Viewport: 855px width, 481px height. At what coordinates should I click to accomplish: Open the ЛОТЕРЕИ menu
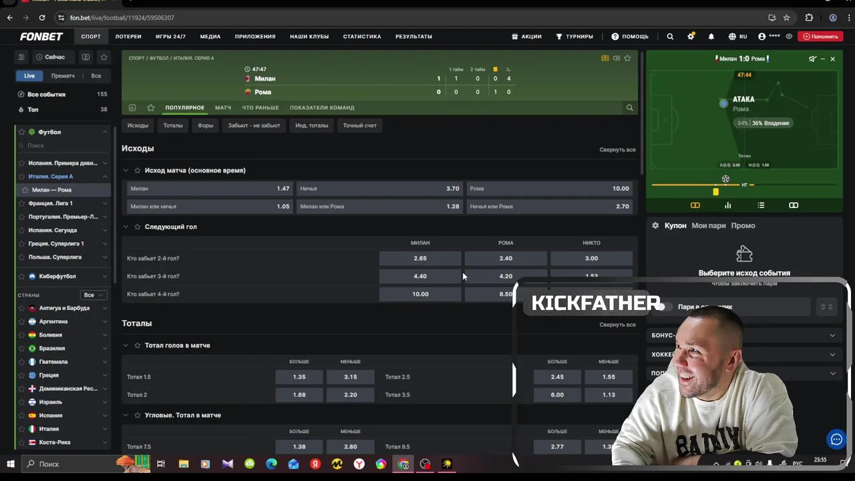128,37
